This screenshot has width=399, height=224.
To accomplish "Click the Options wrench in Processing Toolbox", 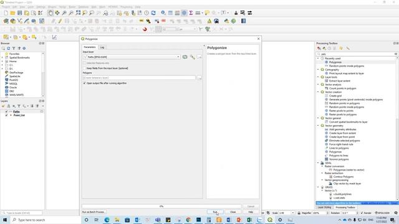I will click(x=348, y=49).
